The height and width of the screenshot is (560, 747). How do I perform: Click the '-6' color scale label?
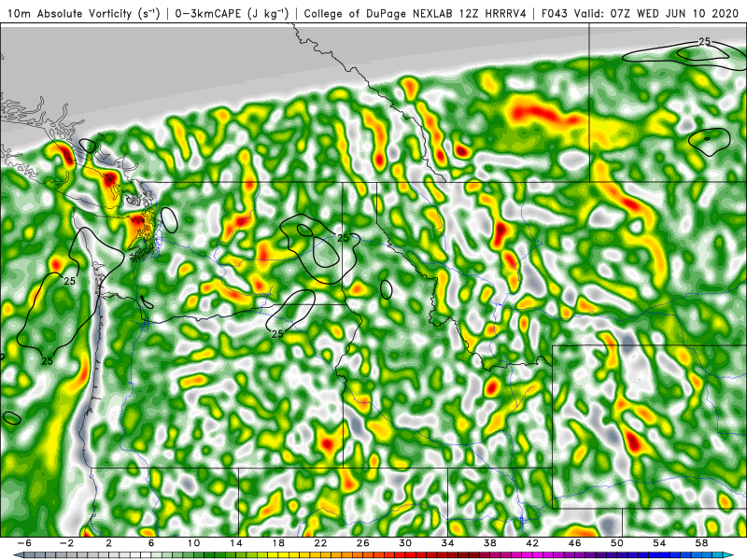coord(24,543)
